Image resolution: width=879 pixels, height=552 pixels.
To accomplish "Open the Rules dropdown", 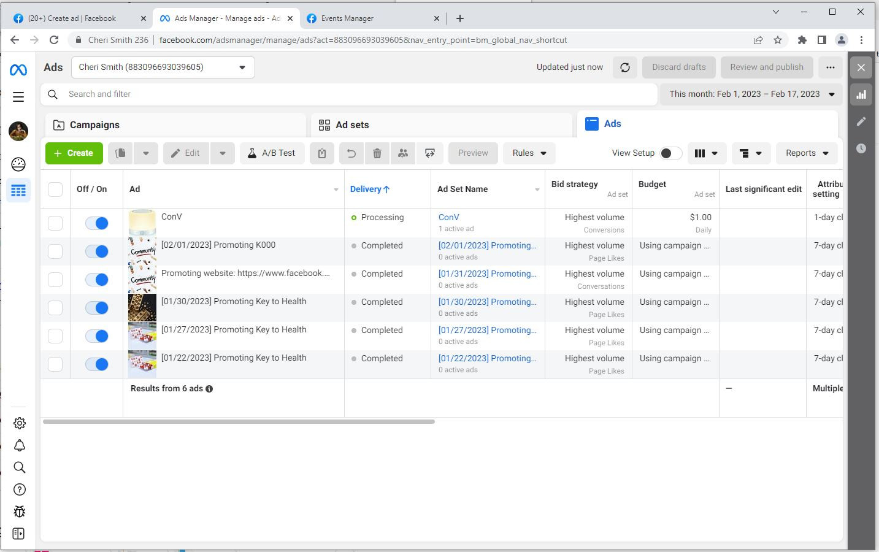I will 529,153.
